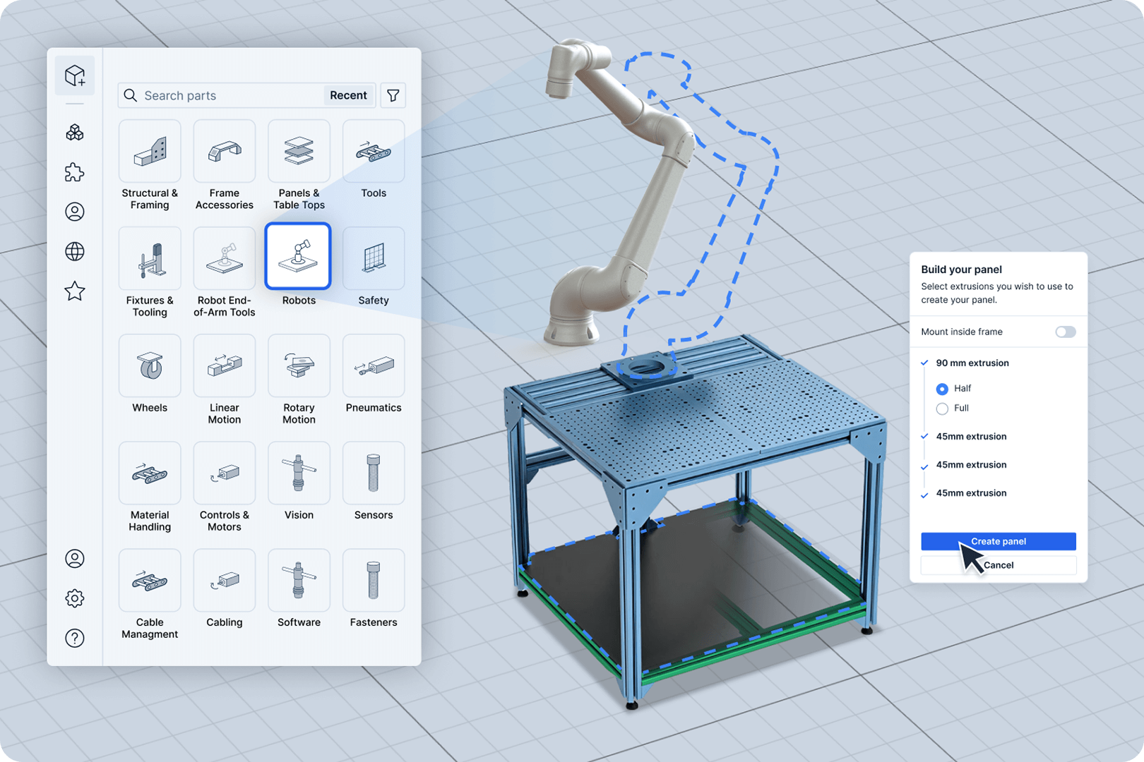Click the Create panel button
This screenshot has height=762, width=1144.
click(x=998, y=541)
